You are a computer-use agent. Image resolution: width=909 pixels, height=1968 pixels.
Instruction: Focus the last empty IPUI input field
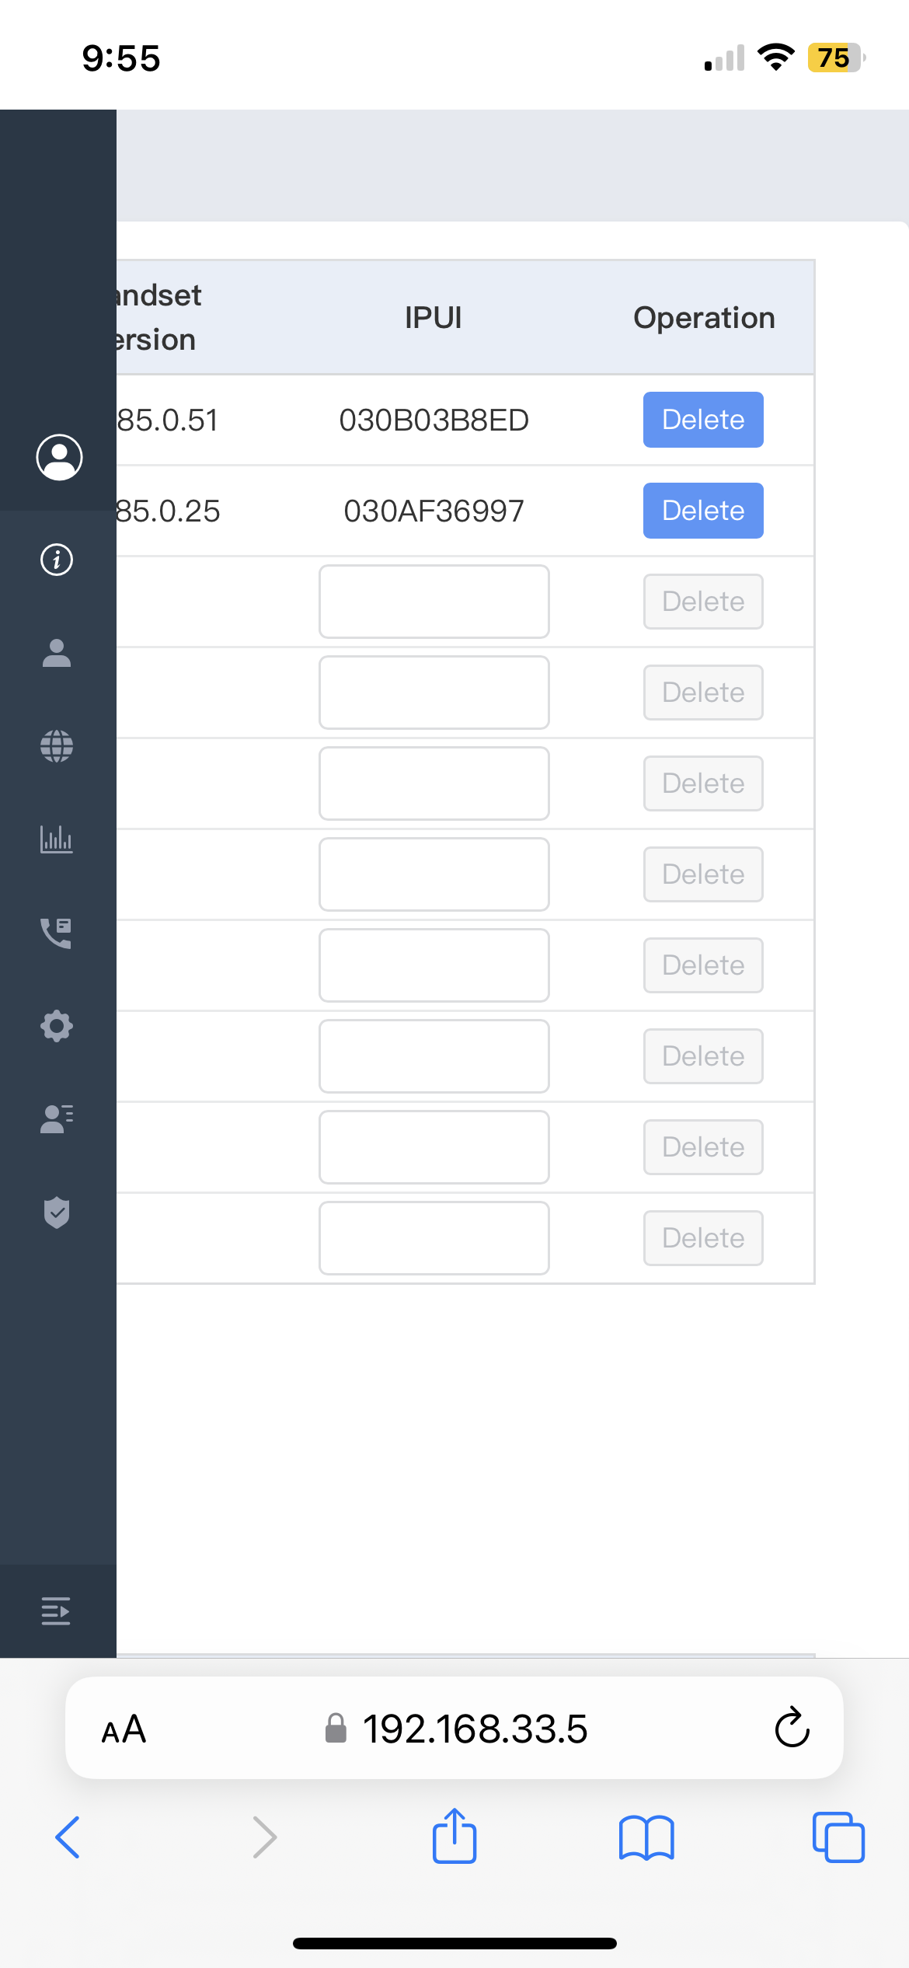point(434,1238)
